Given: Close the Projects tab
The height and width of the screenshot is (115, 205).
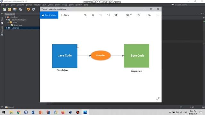Looking at the screenshot, I should (x=14, y=14).
